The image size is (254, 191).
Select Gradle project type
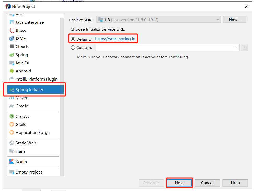[34, 106]
